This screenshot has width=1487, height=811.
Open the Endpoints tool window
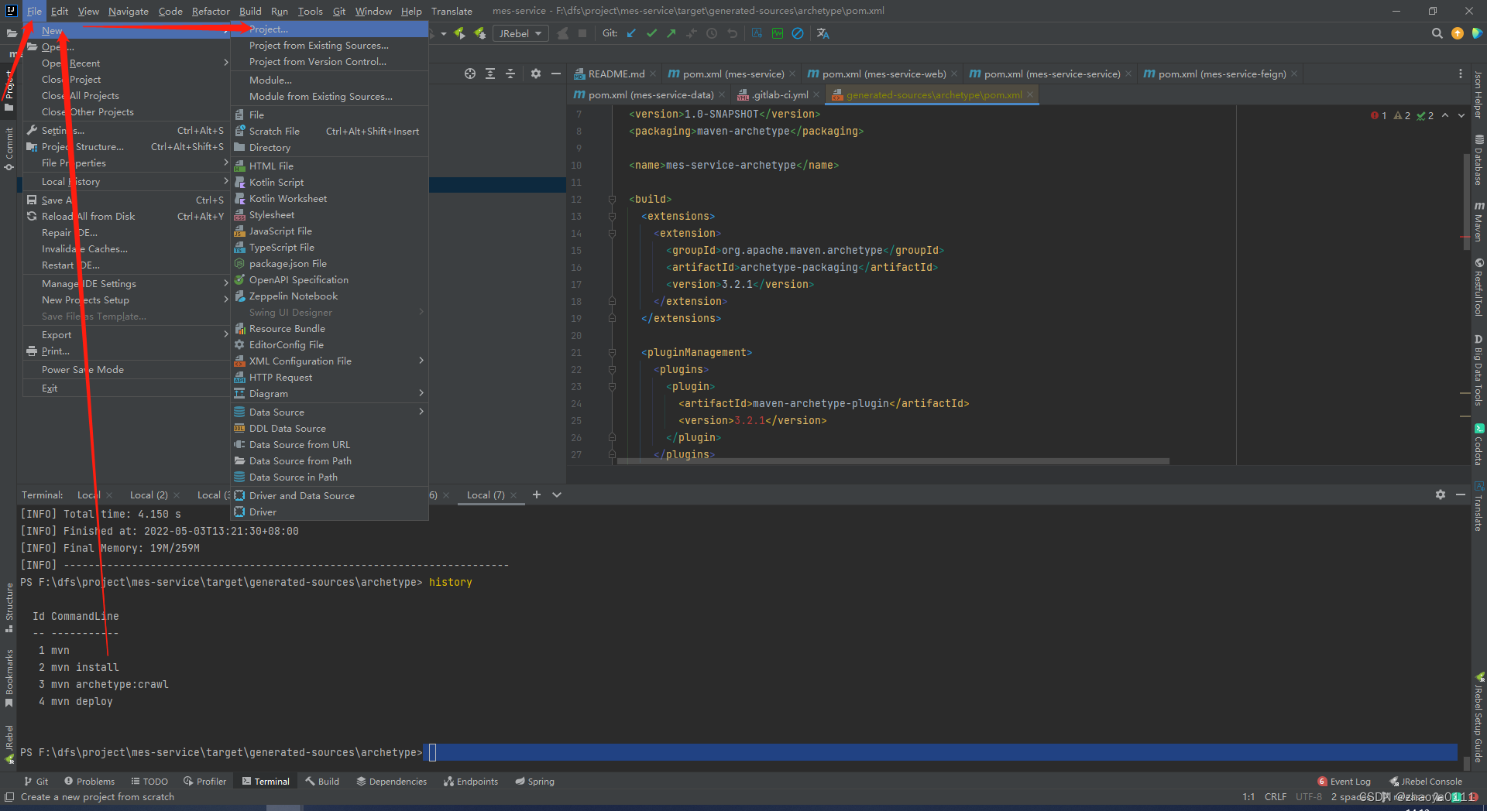coord(471,782)
